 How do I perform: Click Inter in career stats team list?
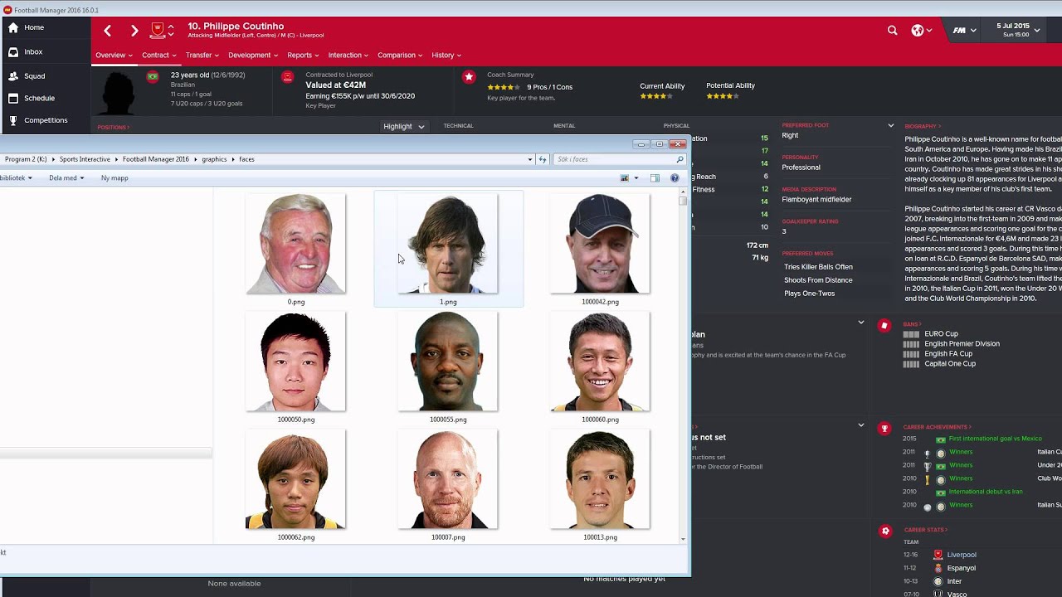[955, 581]
